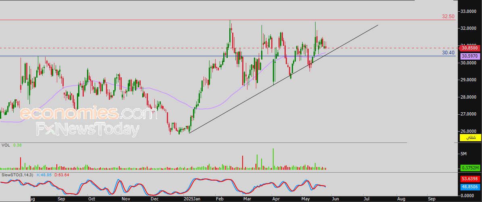Click the 28.0000 price axis label

tap(469, 97)
